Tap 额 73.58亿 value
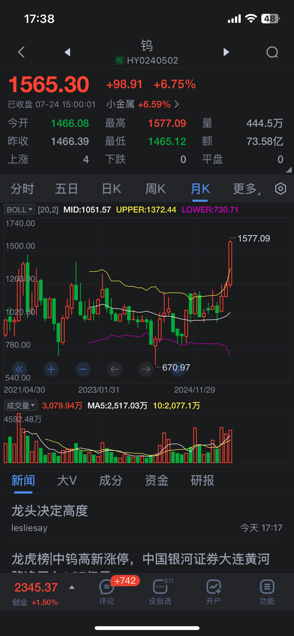 tap(265, 141)
